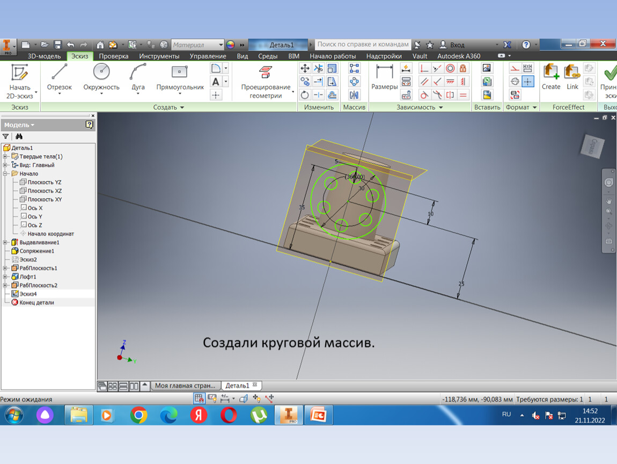617x464 pixels.
Task: Click the Point tool in Создать panel
Action: point(216,95)
